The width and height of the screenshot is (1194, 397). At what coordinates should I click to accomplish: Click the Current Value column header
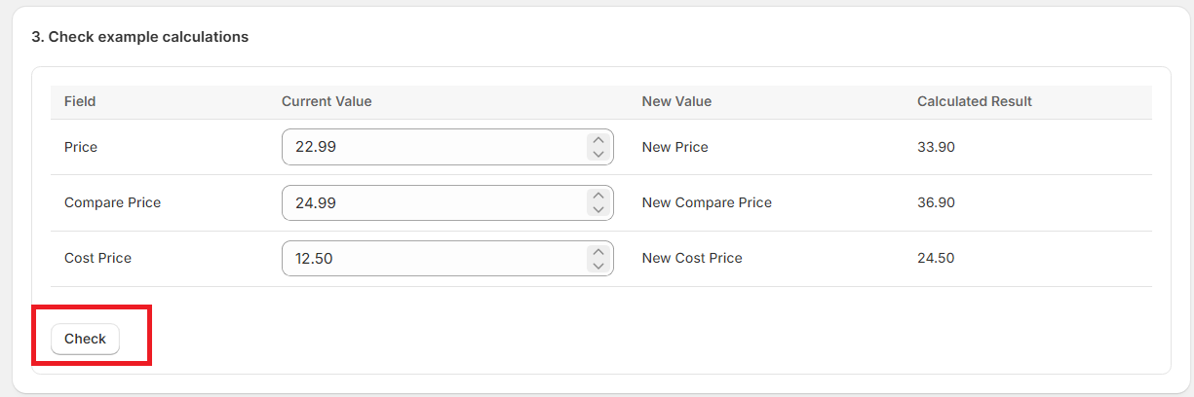(x=327, y=101)
